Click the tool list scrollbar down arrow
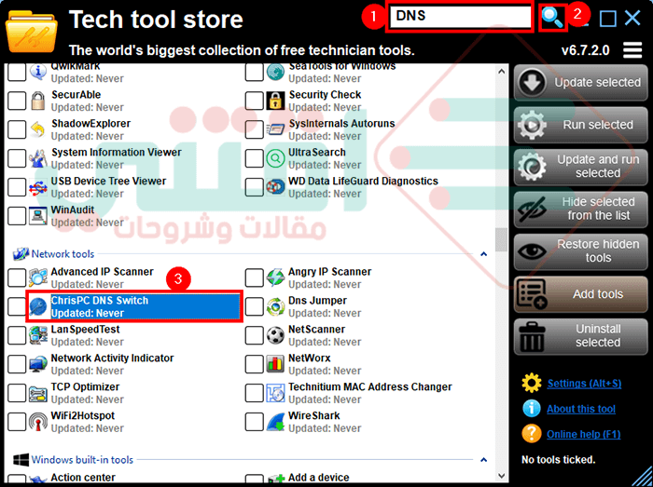 point(501,476)
